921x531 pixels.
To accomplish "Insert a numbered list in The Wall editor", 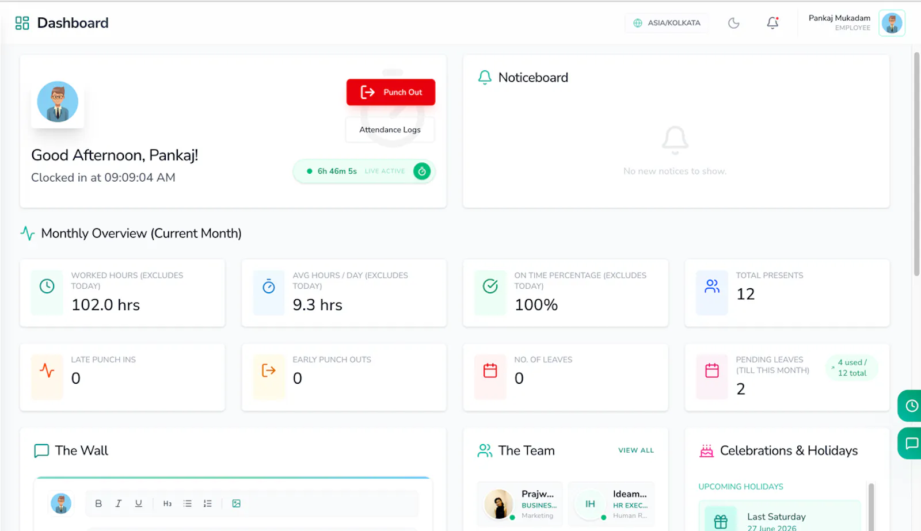I will (x=208, y=503).
